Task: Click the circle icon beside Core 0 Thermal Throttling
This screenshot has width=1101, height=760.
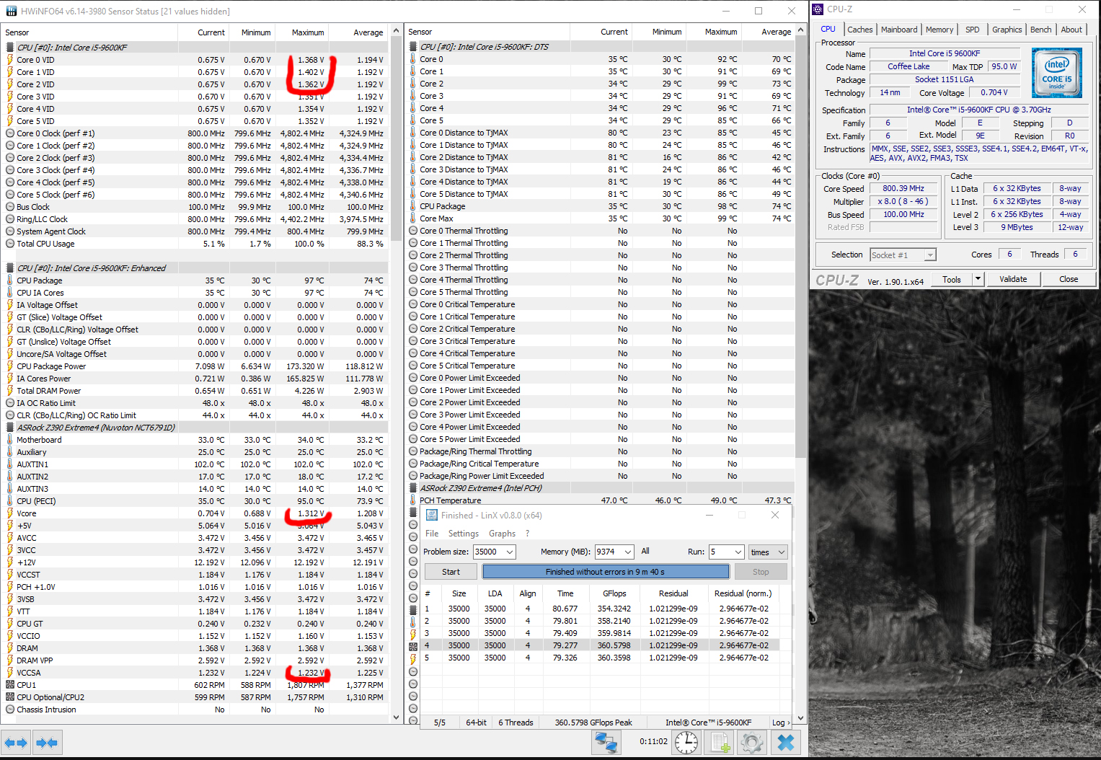Action: 413,231
